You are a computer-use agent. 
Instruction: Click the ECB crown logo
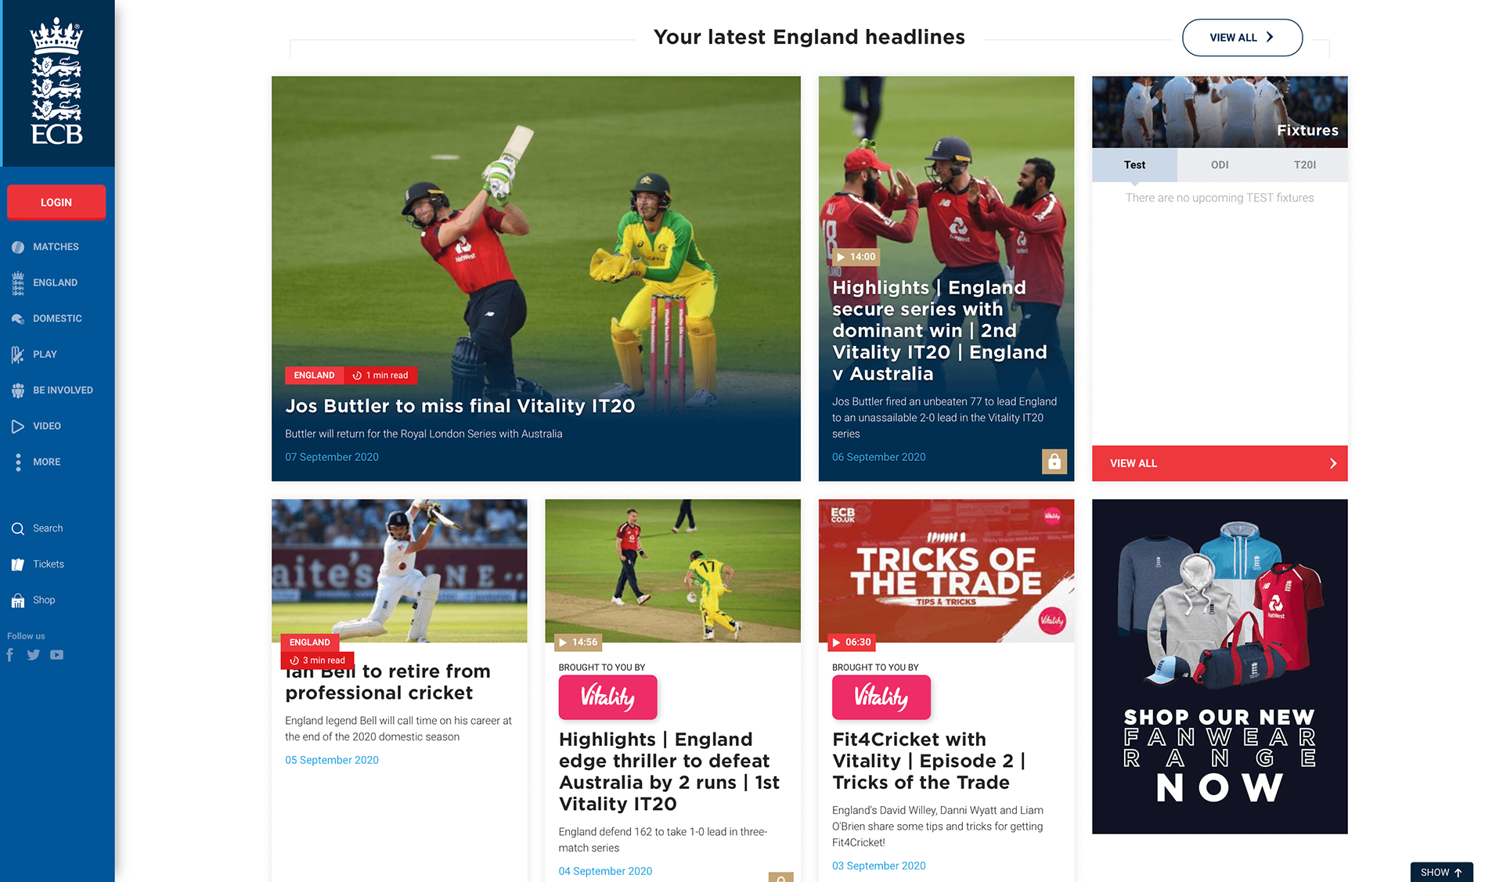pos(56,81)
